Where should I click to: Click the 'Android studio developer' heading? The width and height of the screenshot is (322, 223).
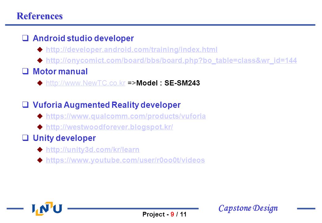point(83,38)
